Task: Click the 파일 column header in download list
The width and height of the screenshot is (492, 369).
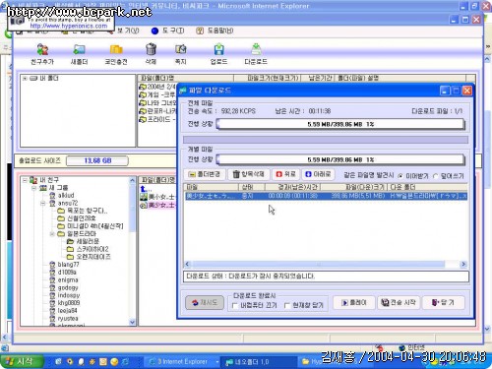Action: [212, 187]
